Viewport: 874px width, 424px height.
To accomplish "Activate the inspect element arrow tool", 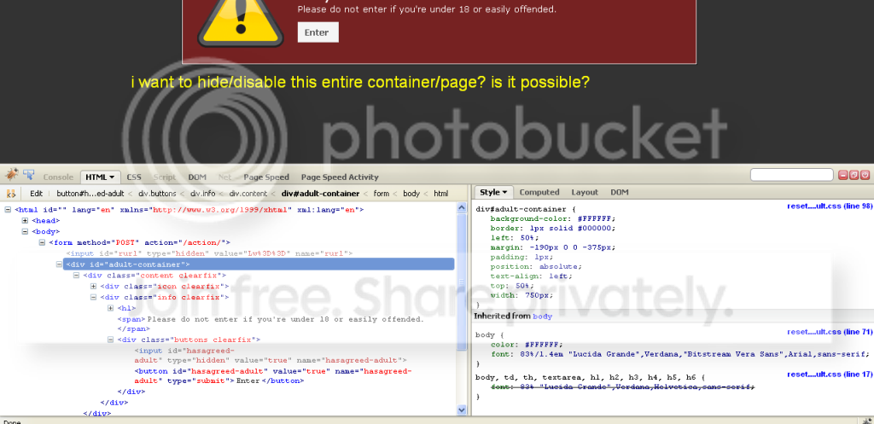I will tap(28, 176).
